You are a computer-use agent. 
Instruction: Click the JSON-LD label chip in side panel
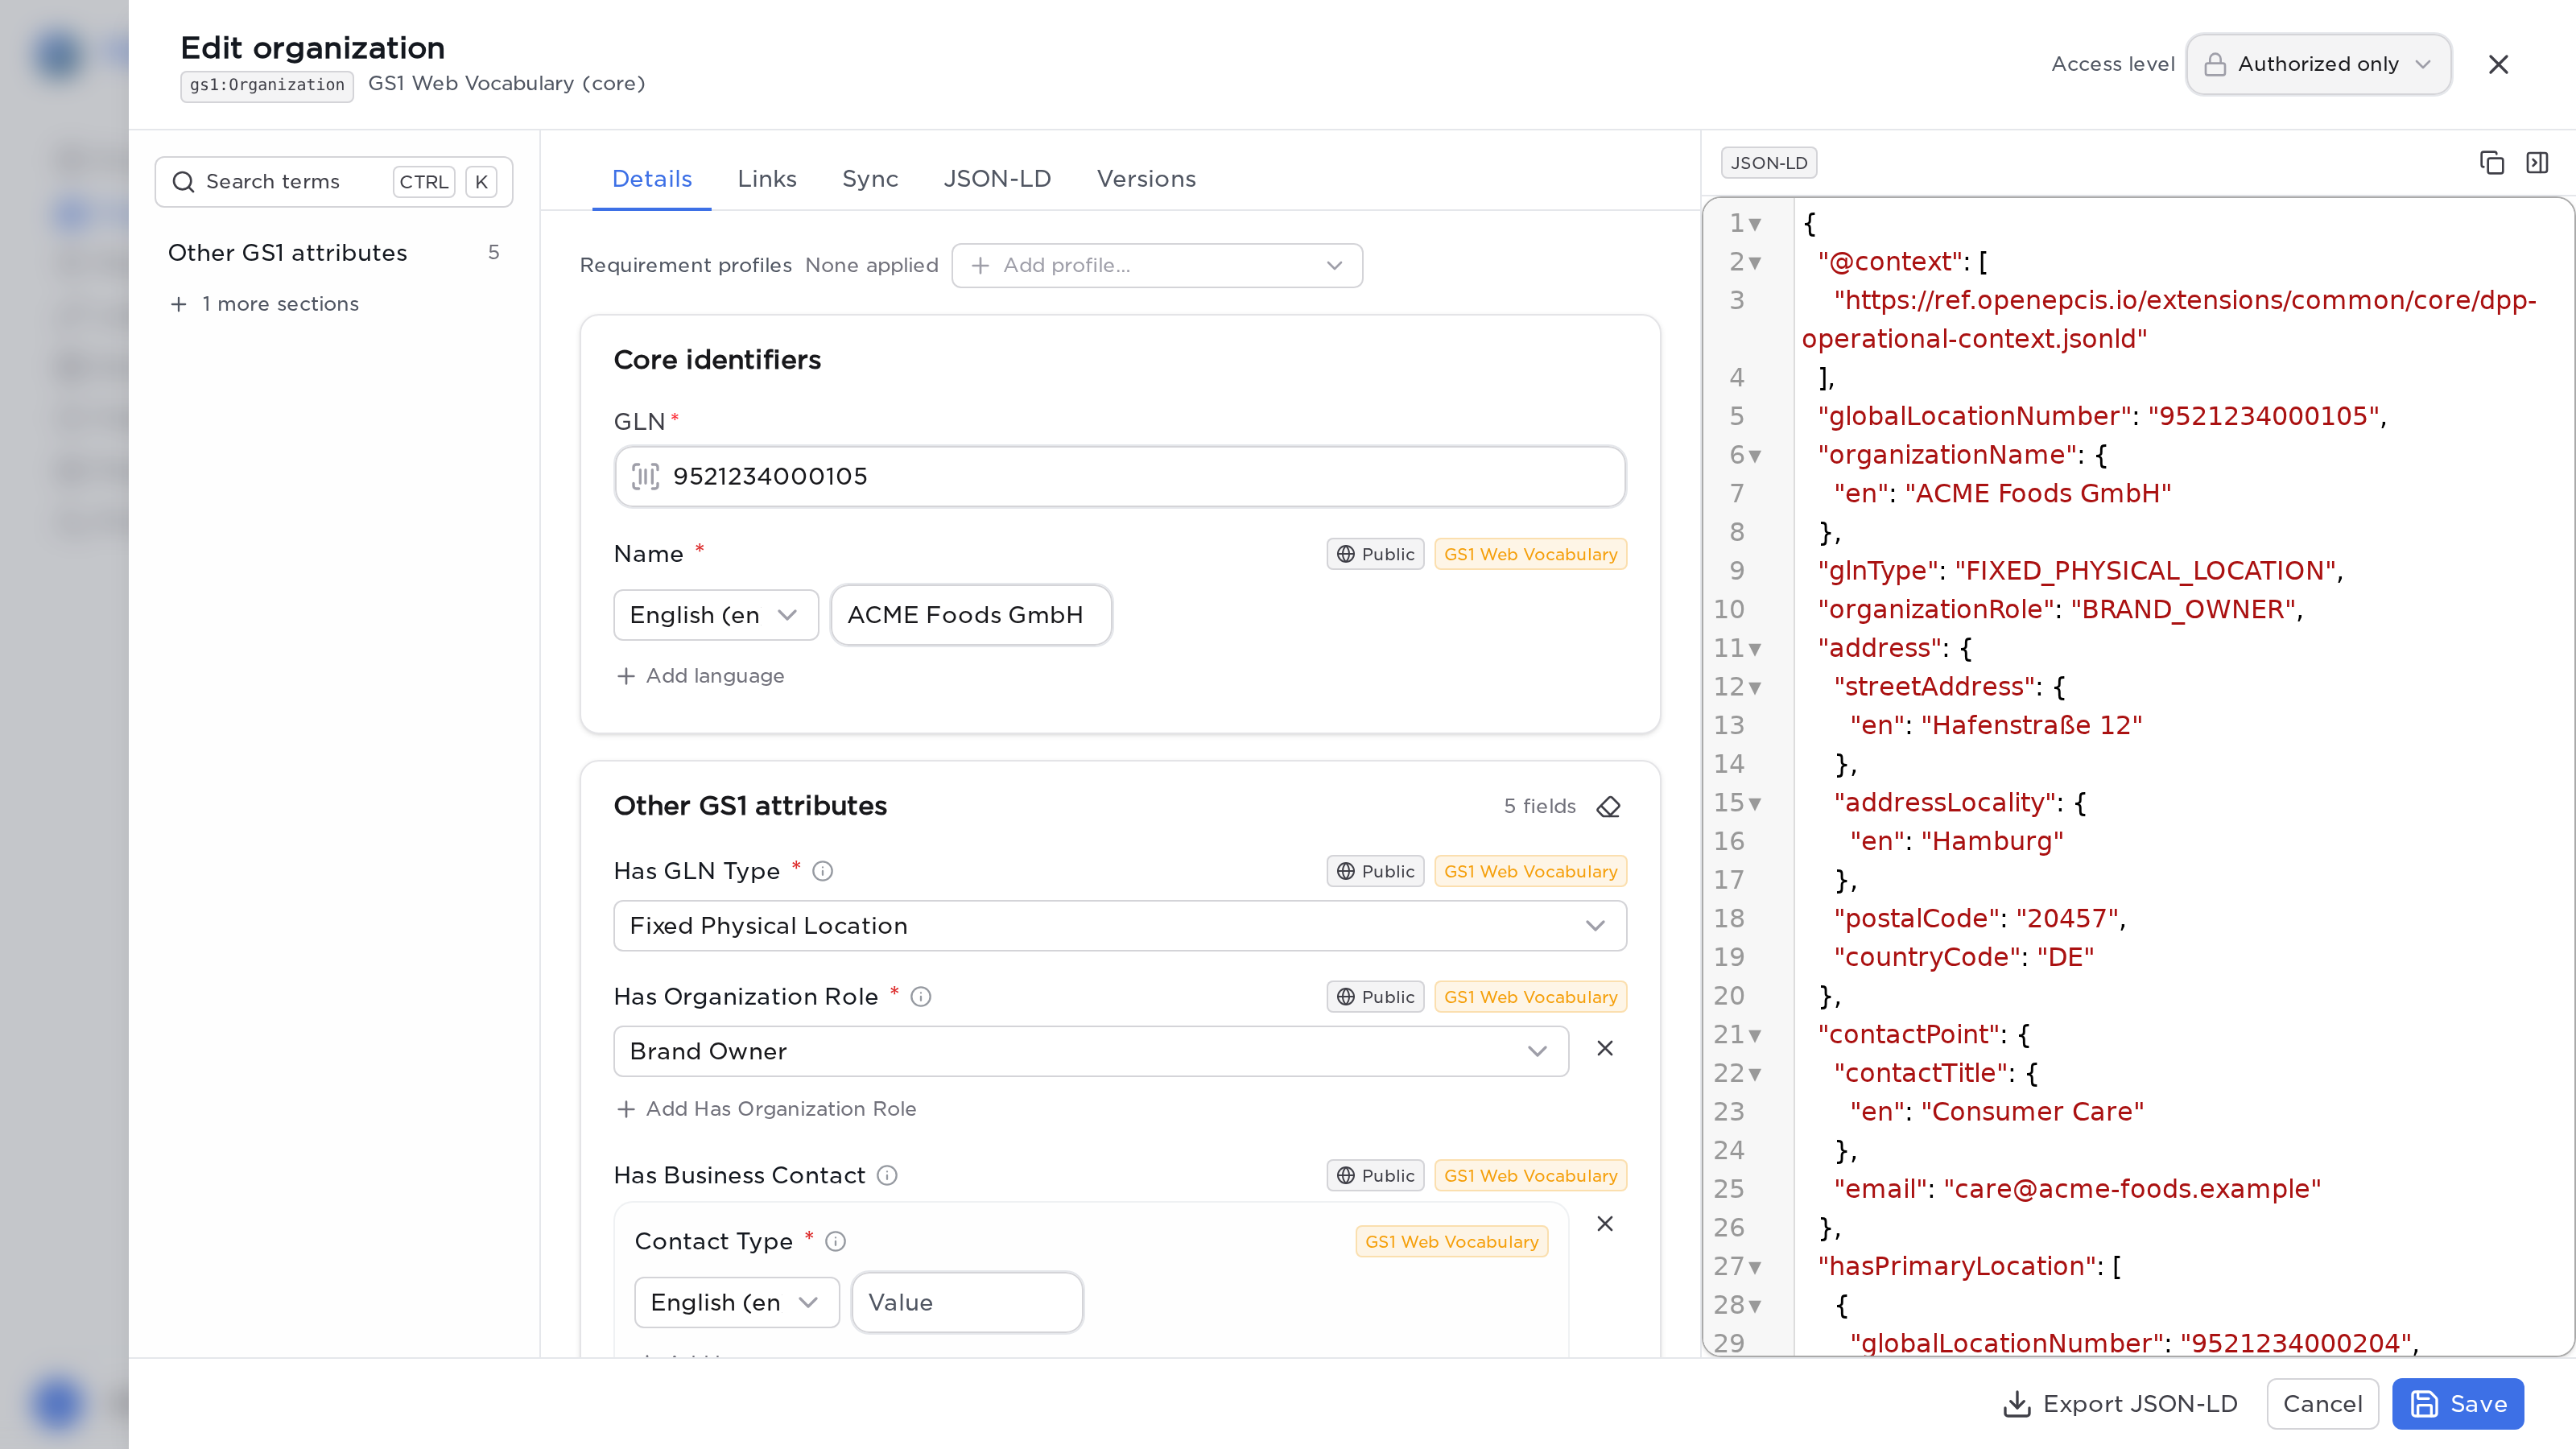click(1769, 163)
